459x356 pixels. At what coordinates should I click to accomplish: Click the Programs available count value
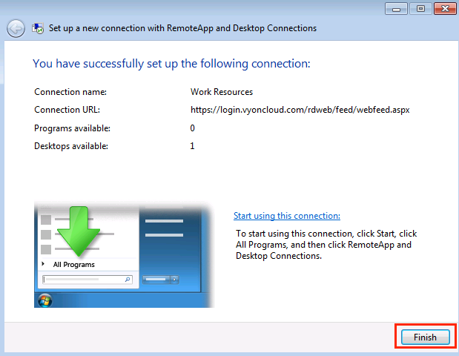193,128
